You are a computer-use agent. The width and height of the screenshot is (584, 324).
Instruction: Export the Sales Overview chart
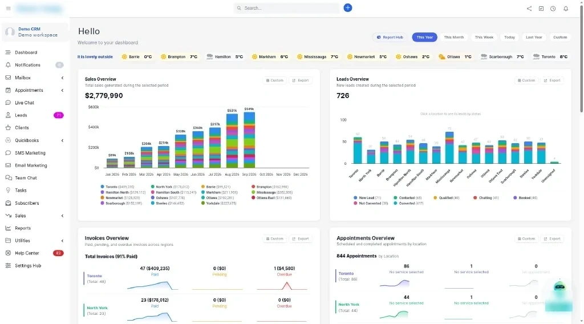pos(300,80)
